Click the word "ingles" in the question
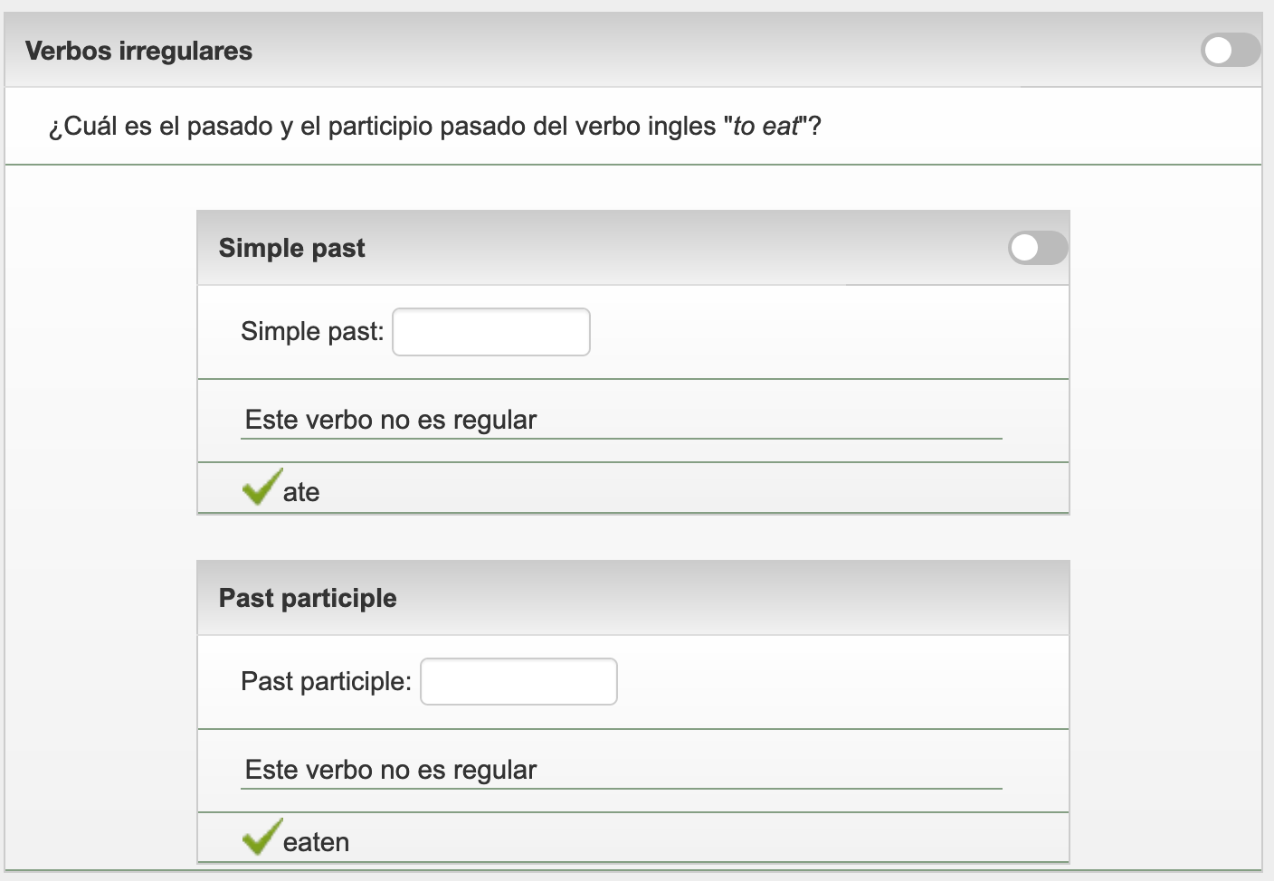 point(681,126)
